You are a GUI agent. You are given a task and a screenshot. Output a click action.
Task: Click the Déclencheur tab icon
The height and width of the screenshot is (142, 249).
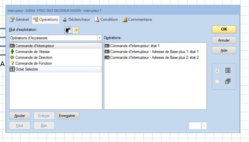pyautogui.click(x=65, y=19)
